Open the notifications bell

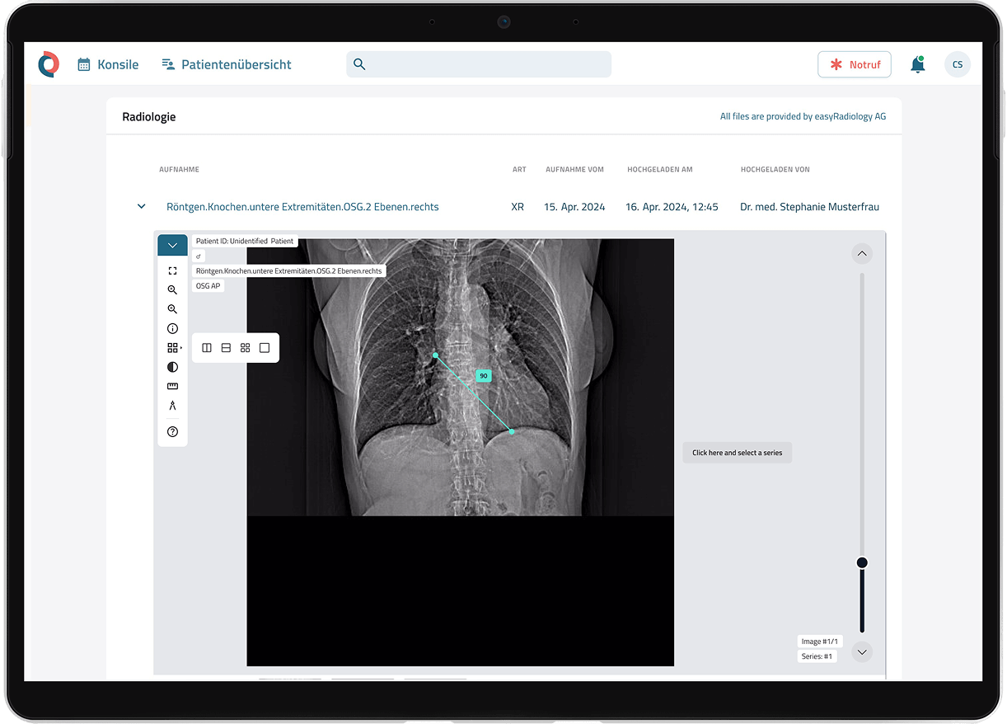pyautogui.click(x=917, y=64)
